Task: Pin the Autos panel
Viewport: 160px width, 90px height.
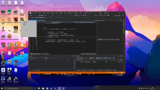Action: tap(73, 56)
